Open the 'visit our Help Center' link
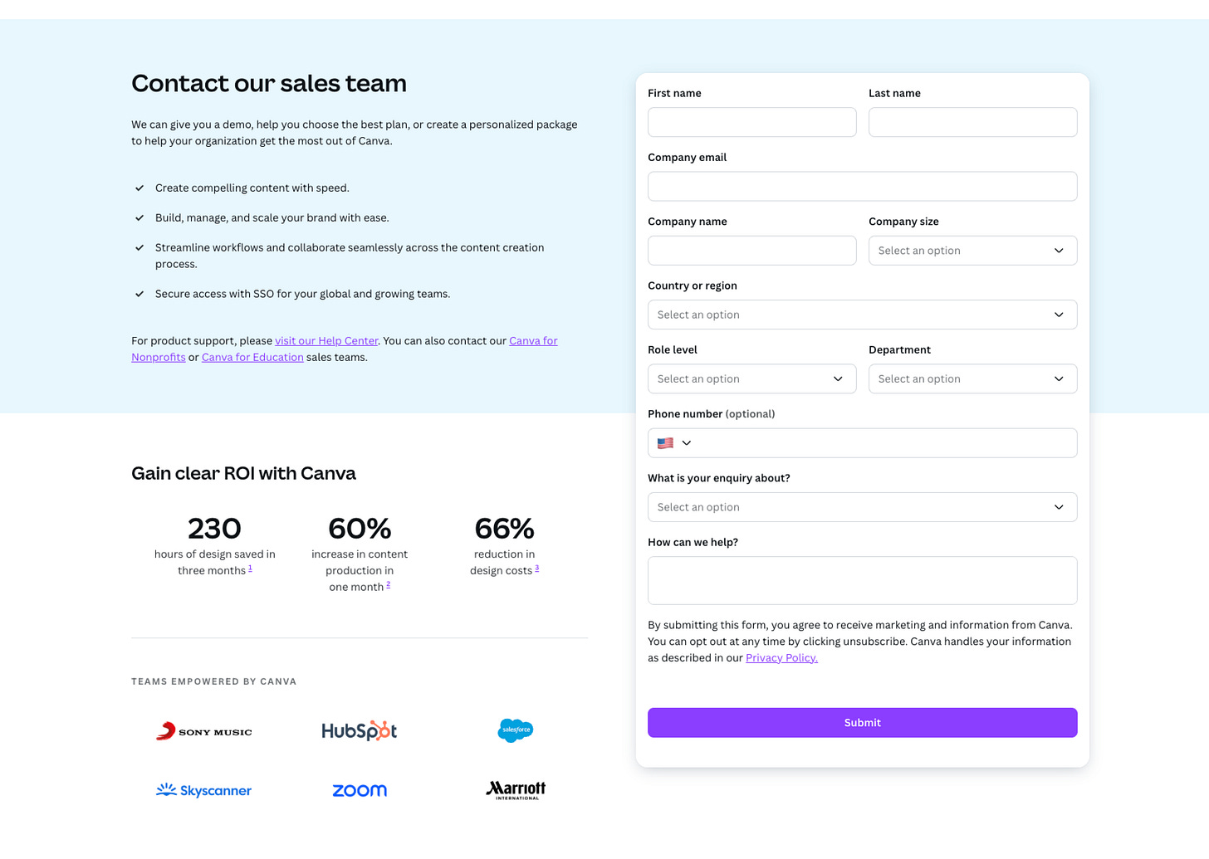The image size is (1209, 859). click(x=326, y=341)
